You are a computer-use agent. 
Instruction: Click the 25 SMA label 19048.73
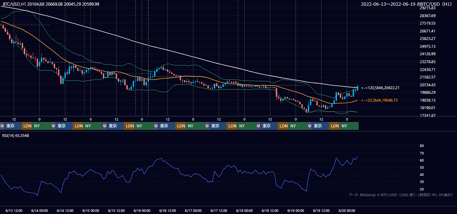pos(379,100)
